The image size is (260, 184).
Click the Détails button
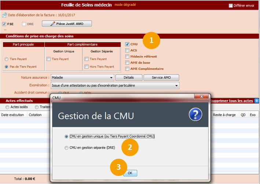click(x=128, y=78)
